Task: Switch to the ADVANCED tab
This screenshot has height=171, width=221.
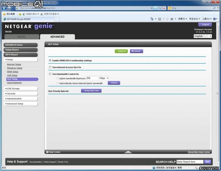Action: tap(57, 37)
